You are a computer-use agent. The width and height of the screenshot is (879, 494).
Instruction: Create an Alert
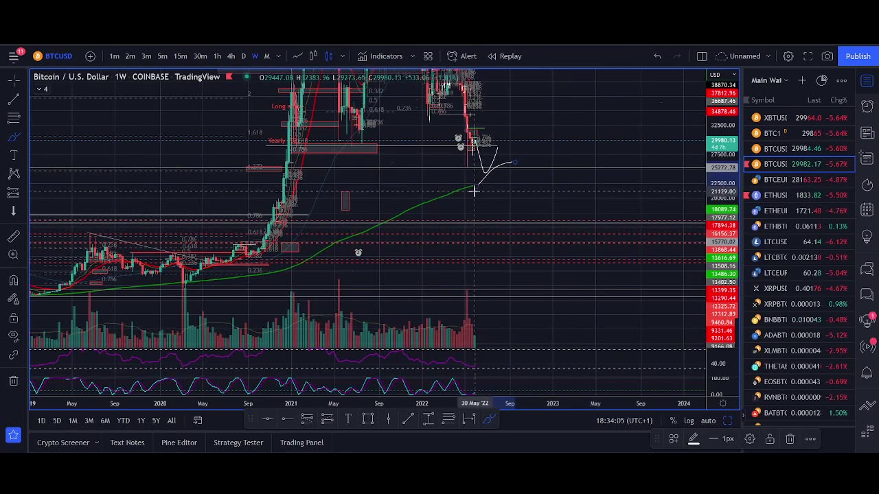click(x=462, y=56)
